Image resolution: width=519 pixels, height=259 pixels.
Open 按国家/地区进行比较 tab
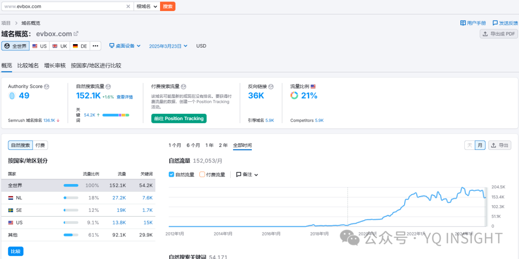coord(96,65)
